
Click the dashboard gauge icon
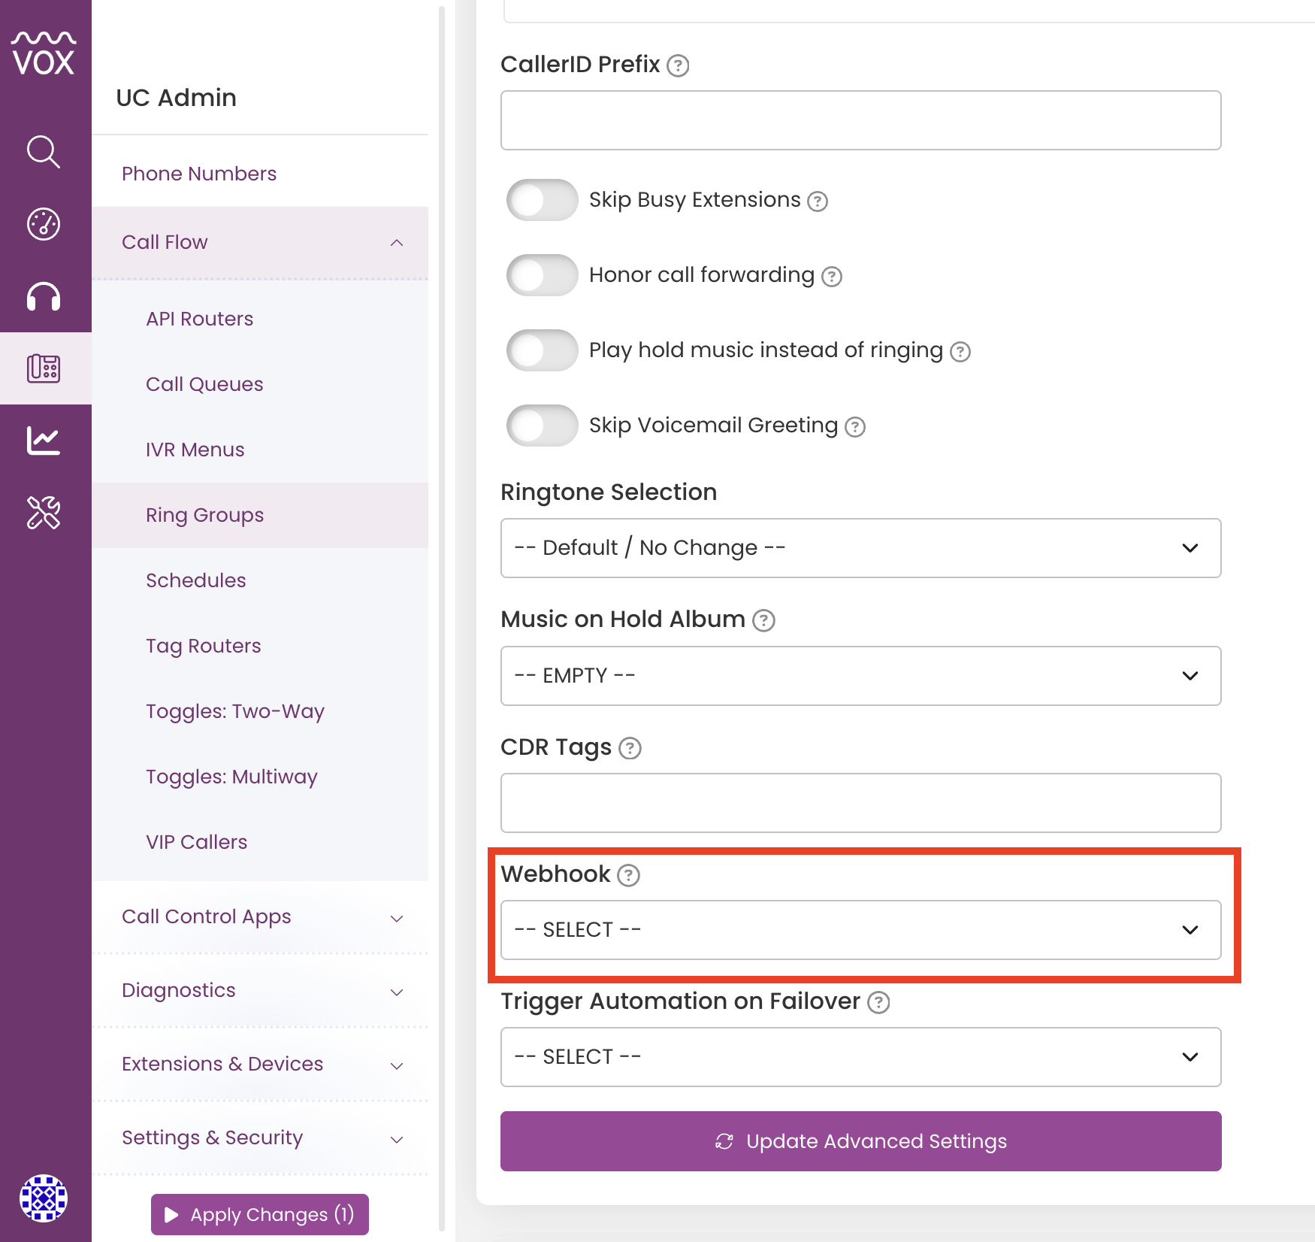click(x=44, y=224)
